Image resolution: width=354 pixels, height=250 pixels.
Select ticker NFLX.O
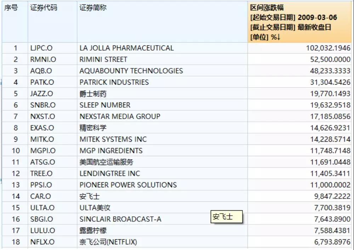pos(42,242)
